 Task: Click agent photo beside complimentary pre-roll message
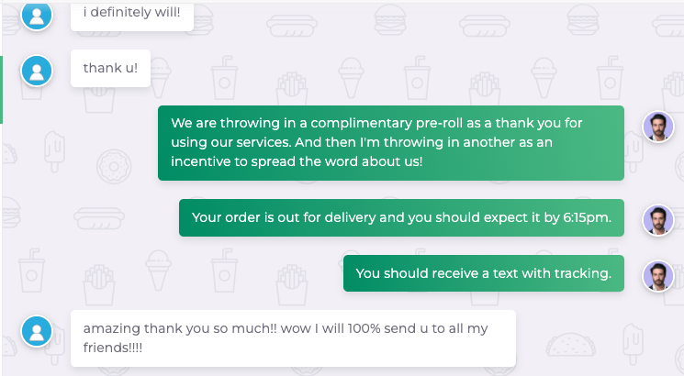[x=657, y=127]
